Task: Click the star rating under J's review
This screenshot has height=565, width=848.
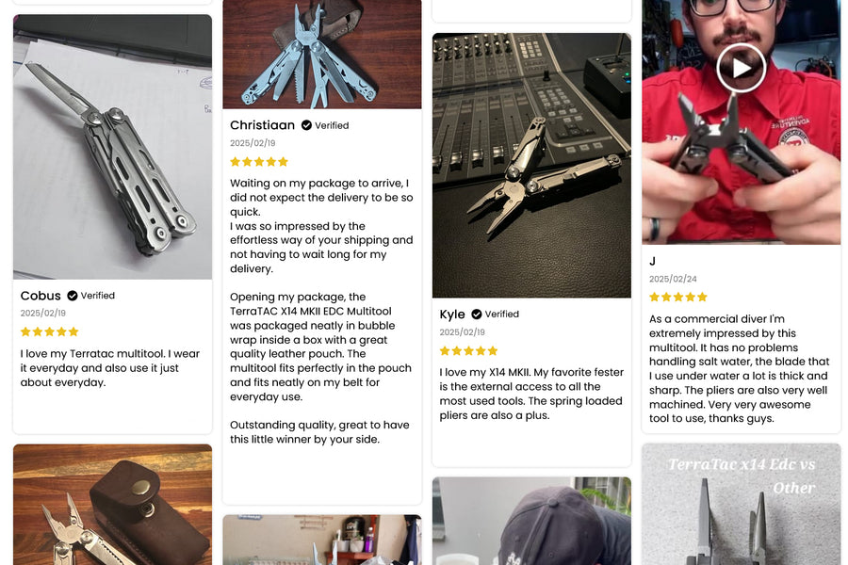Action: (x=678, y=297)
